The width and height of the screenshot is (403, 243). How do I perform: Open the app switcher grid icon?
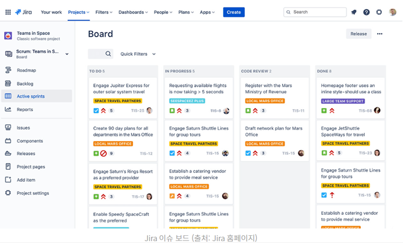(8, 12)
